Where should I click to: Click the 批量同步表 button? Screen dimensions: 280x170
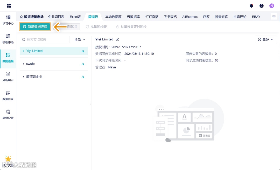tap(96, 26)
